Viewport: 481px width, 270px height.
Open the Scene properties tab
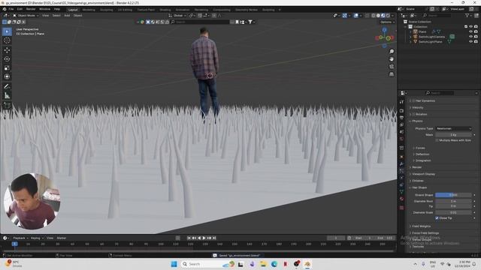click(x=401, y=132)
